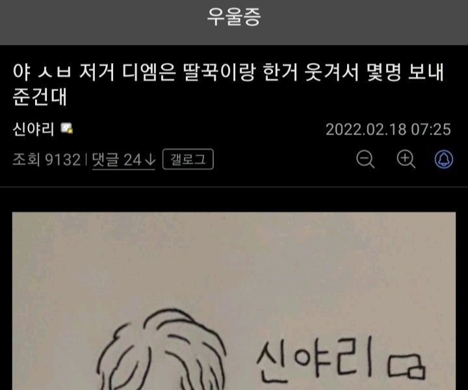468x390 pixels.
Task: Click the 딸꾹이랑 word in the post title
Action: (x=220, y=72)
